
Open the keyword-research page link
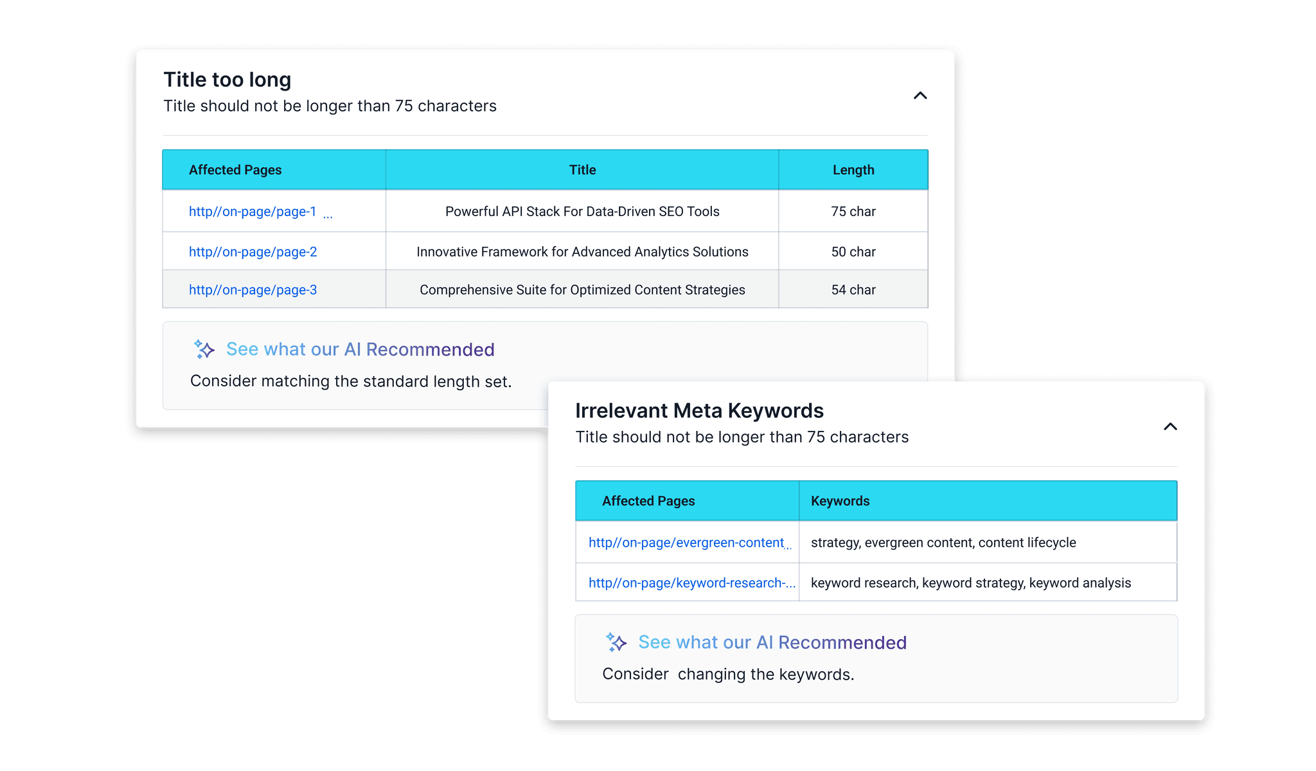click(691, 583)
